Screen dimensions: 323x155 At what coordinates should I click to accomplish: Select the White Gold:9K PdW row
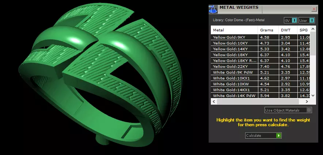point(261,72)
